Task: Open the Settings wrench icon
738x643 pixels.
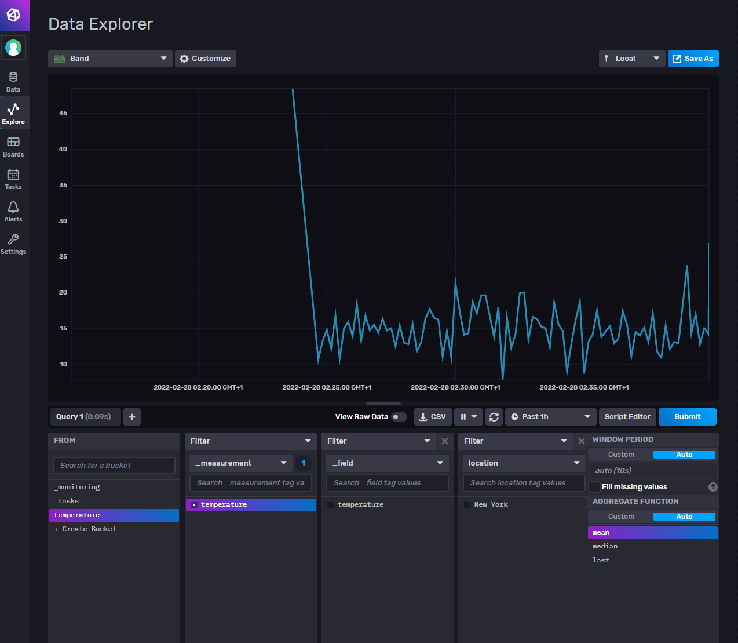Action: tap(13, 243)
